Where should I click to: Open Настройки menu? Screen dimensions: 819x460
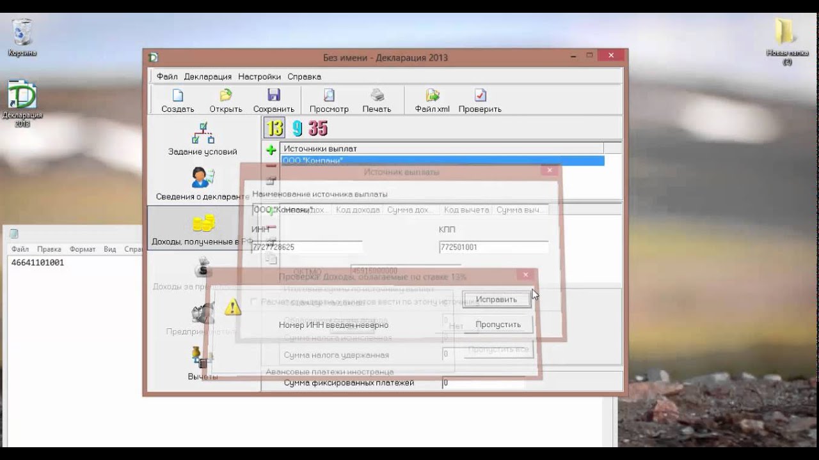259,76
